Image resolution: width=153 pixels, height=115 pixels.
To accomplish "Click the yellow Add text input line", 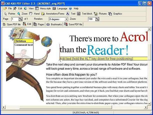I will pos(103,59).
